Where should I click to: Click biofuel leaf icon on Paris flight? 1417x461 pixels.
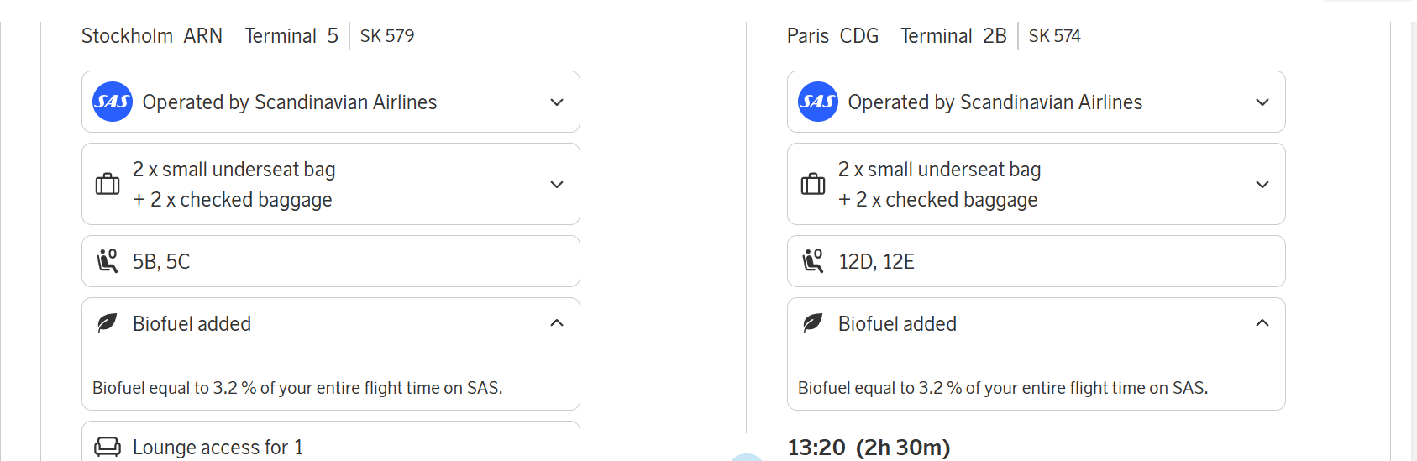tap(813, 323)
